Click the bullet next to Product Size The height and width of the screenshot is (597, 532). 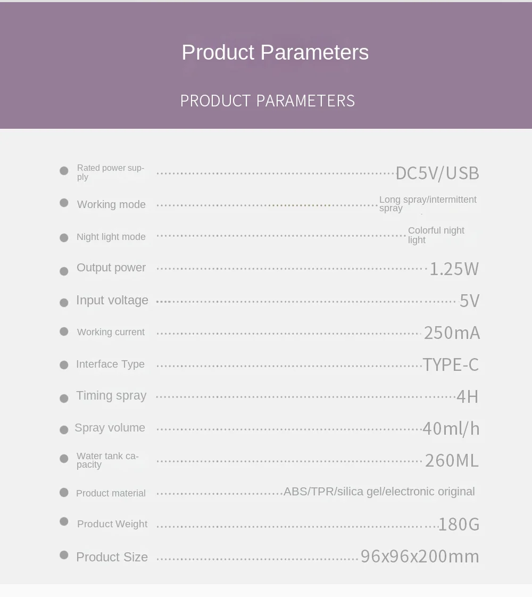[x=64, y=555]
